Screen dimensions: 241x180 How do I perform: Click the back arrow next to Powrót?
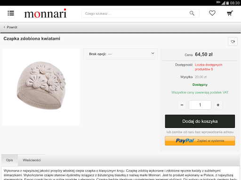coord(4,27)
